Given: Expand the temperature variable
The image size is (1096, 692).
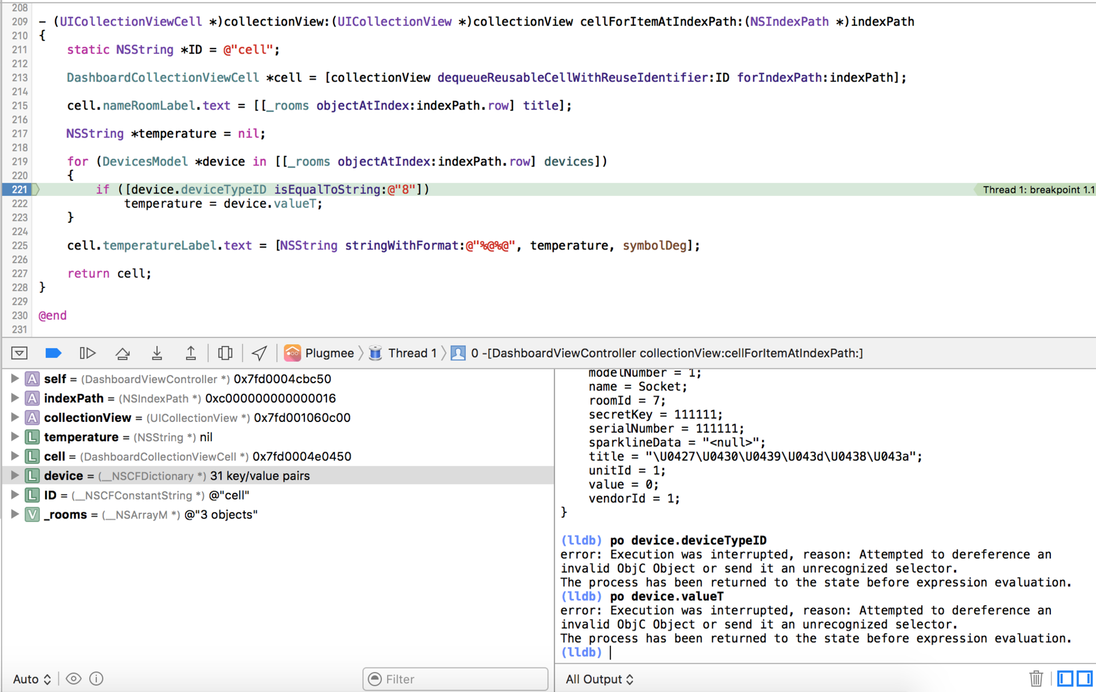Looking at the screenshot, I should point(15,437).
